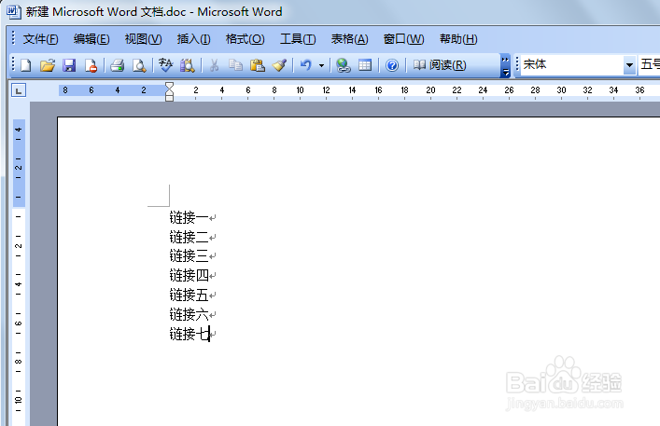Screen dimensions: 660x426
Task: Click the formatting toolbar handle before 宋体
Action: point(517,64)
